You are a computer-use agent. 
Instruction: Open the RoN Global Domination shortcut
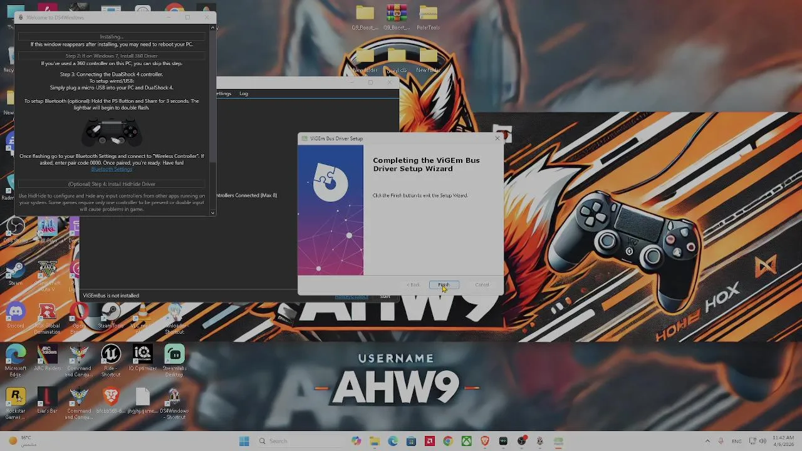48,318
